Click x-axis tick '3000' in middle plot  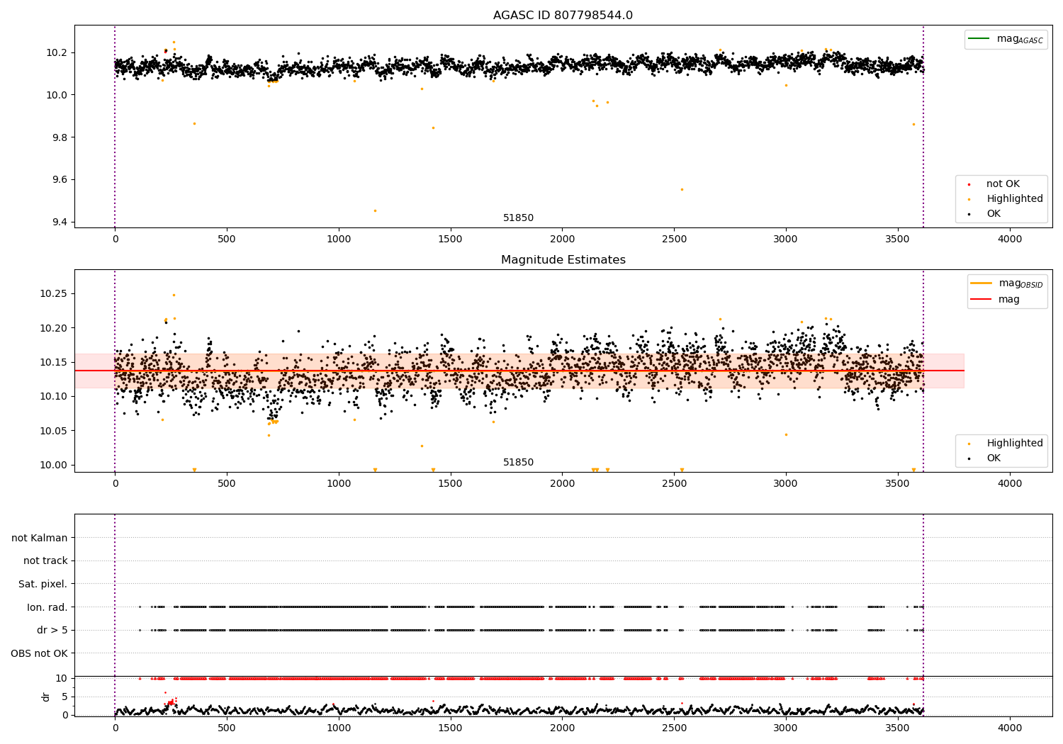tap(786, 484)
